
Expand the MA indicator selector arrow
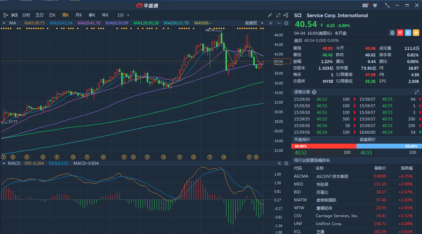[x=4, y=23]
